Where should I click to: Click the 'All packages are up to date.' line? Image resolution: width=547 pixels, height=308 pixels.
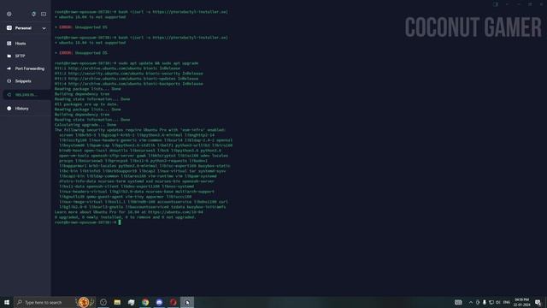tap(86, 104)
